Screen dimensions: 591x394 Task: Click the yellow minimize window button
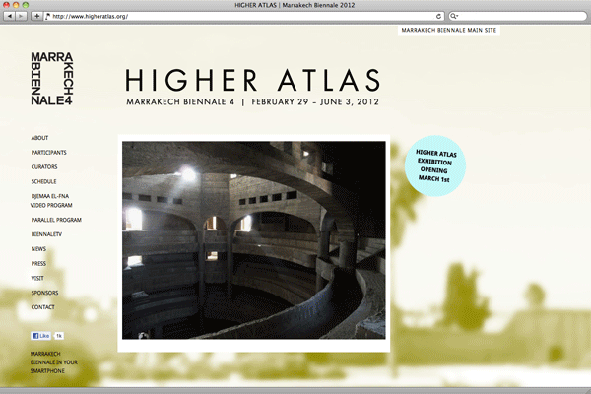(16, 5)
